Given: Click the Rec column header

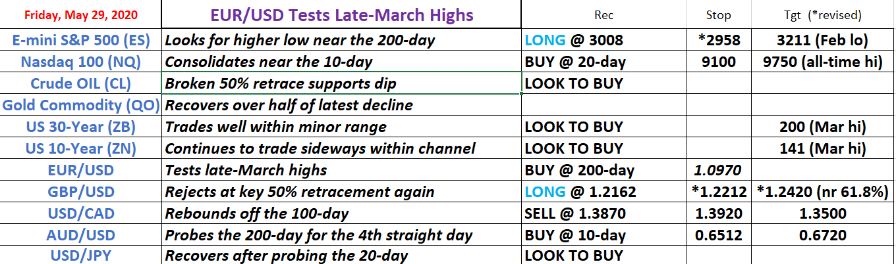Looking at the screenshot, I should click(x=603, y=15).
